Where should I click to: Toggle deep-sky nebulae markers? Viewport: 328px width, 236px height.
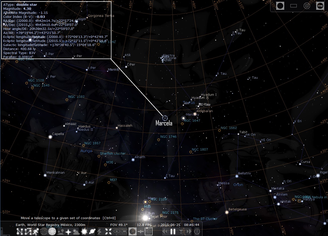[84, 231]
